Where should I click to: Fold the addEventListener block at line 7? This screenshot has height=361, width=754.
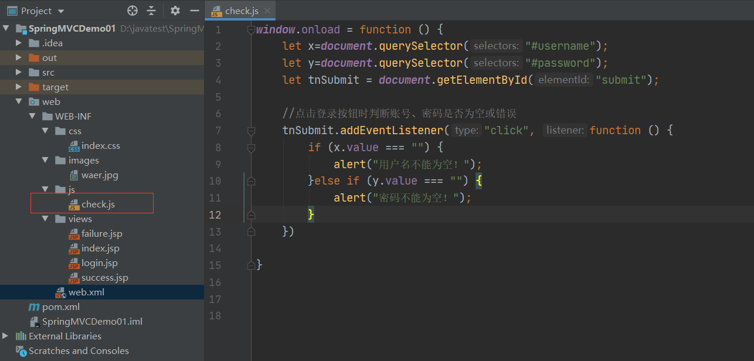(252, 130)
